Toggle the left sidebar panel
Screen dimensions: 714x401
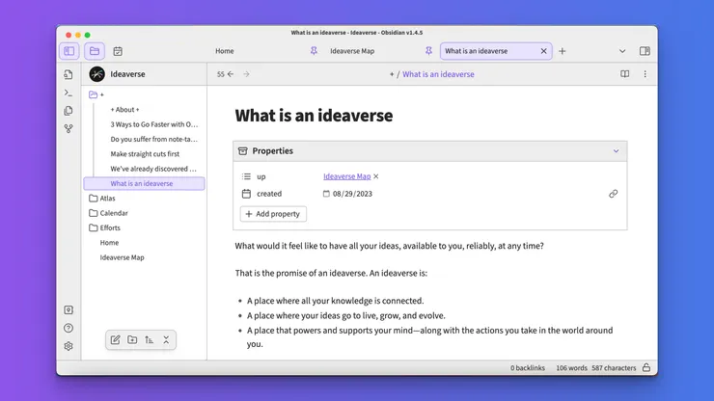pyautogui.click(x=69, y=51)
